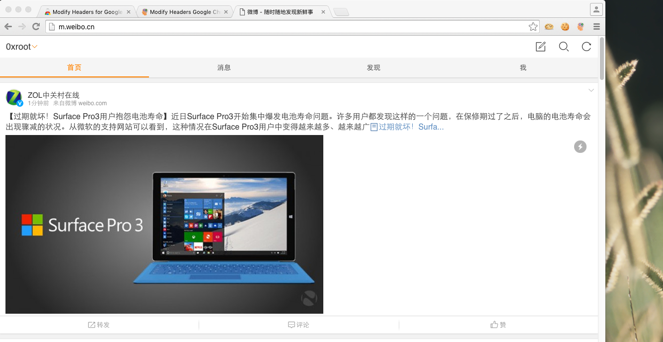
Task: Bookmark page with the star icon
Action: coord(533,27)
